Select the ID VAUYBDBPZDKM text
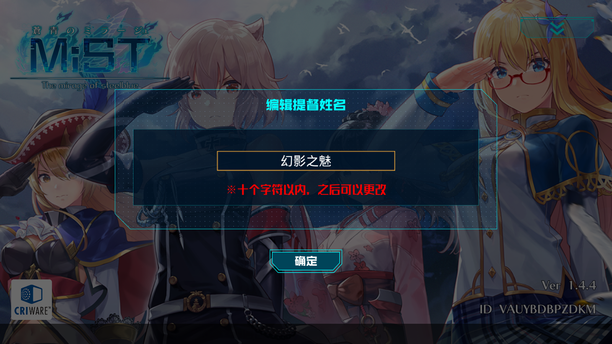The image size is (612, 344). pos(538,309)
